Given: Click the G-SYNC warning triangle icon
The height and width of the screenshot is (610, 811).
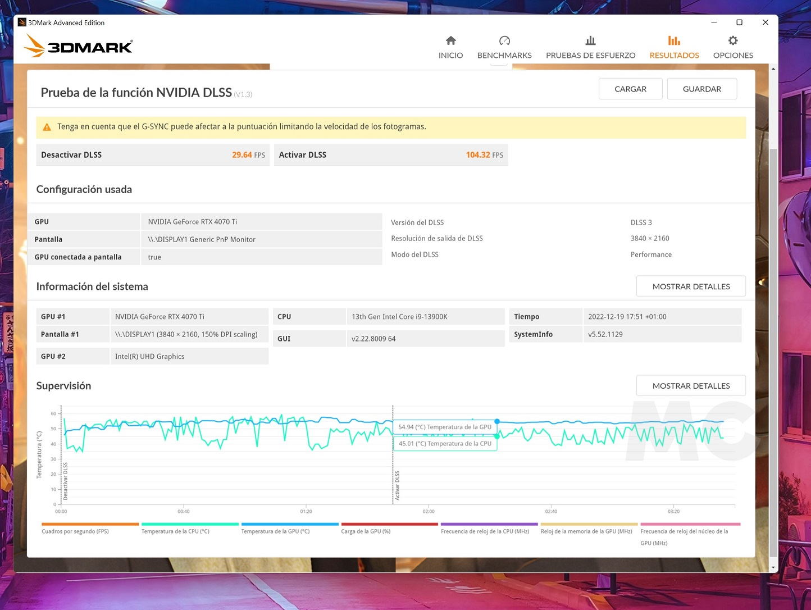Looking at the screenshot, I should [x=47, y=127].
